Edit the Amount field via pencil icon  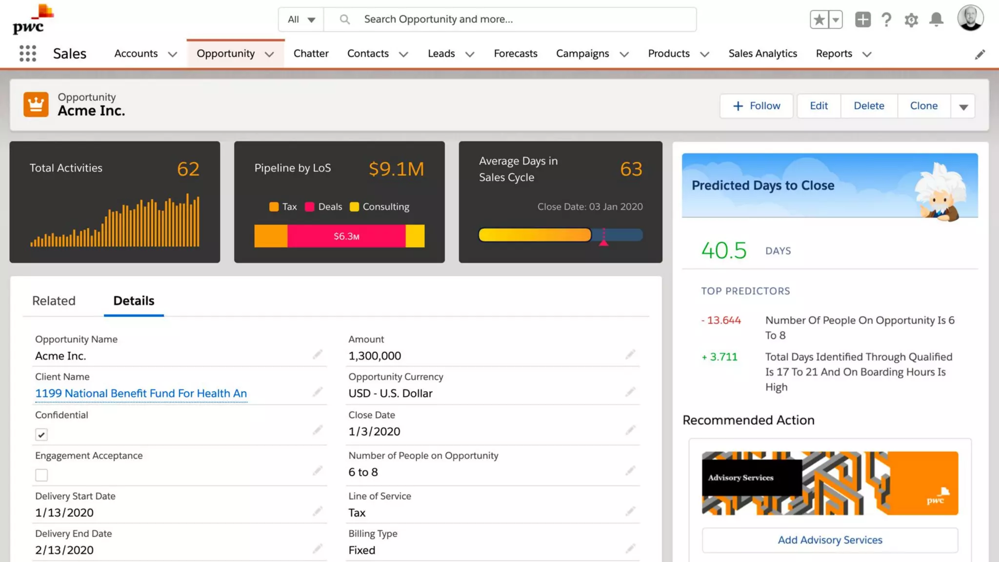[630, 354]
